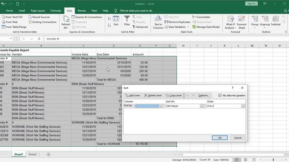The image size is (289, 162).
Task: Open Existing Connections
Action: pyautogui.click(x=42, y=22)
